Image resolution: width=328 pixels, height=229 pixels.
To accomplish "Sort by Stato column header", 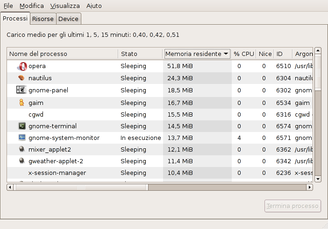I will (140, 54).
